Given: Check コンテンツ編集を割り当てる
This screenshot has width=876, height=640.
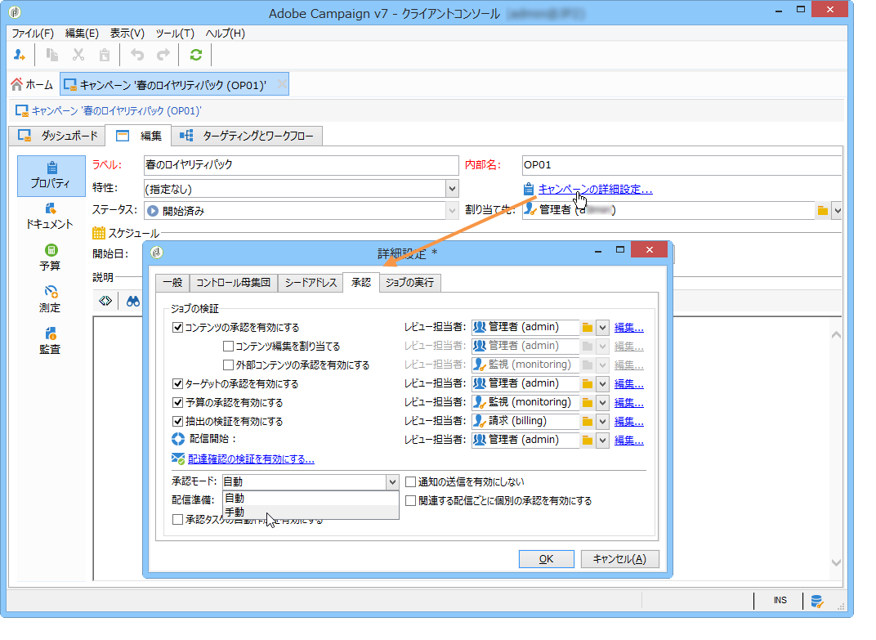Looking at the screenshot, I should click(228, 347).
